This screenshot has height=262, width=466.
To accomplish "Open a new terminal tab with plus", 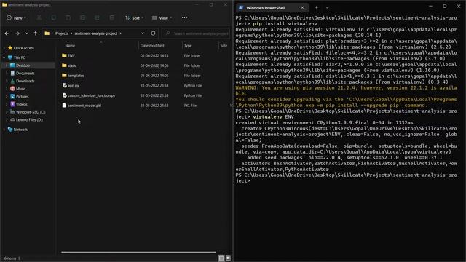I will pyautogui.click(x=316, y=8).
